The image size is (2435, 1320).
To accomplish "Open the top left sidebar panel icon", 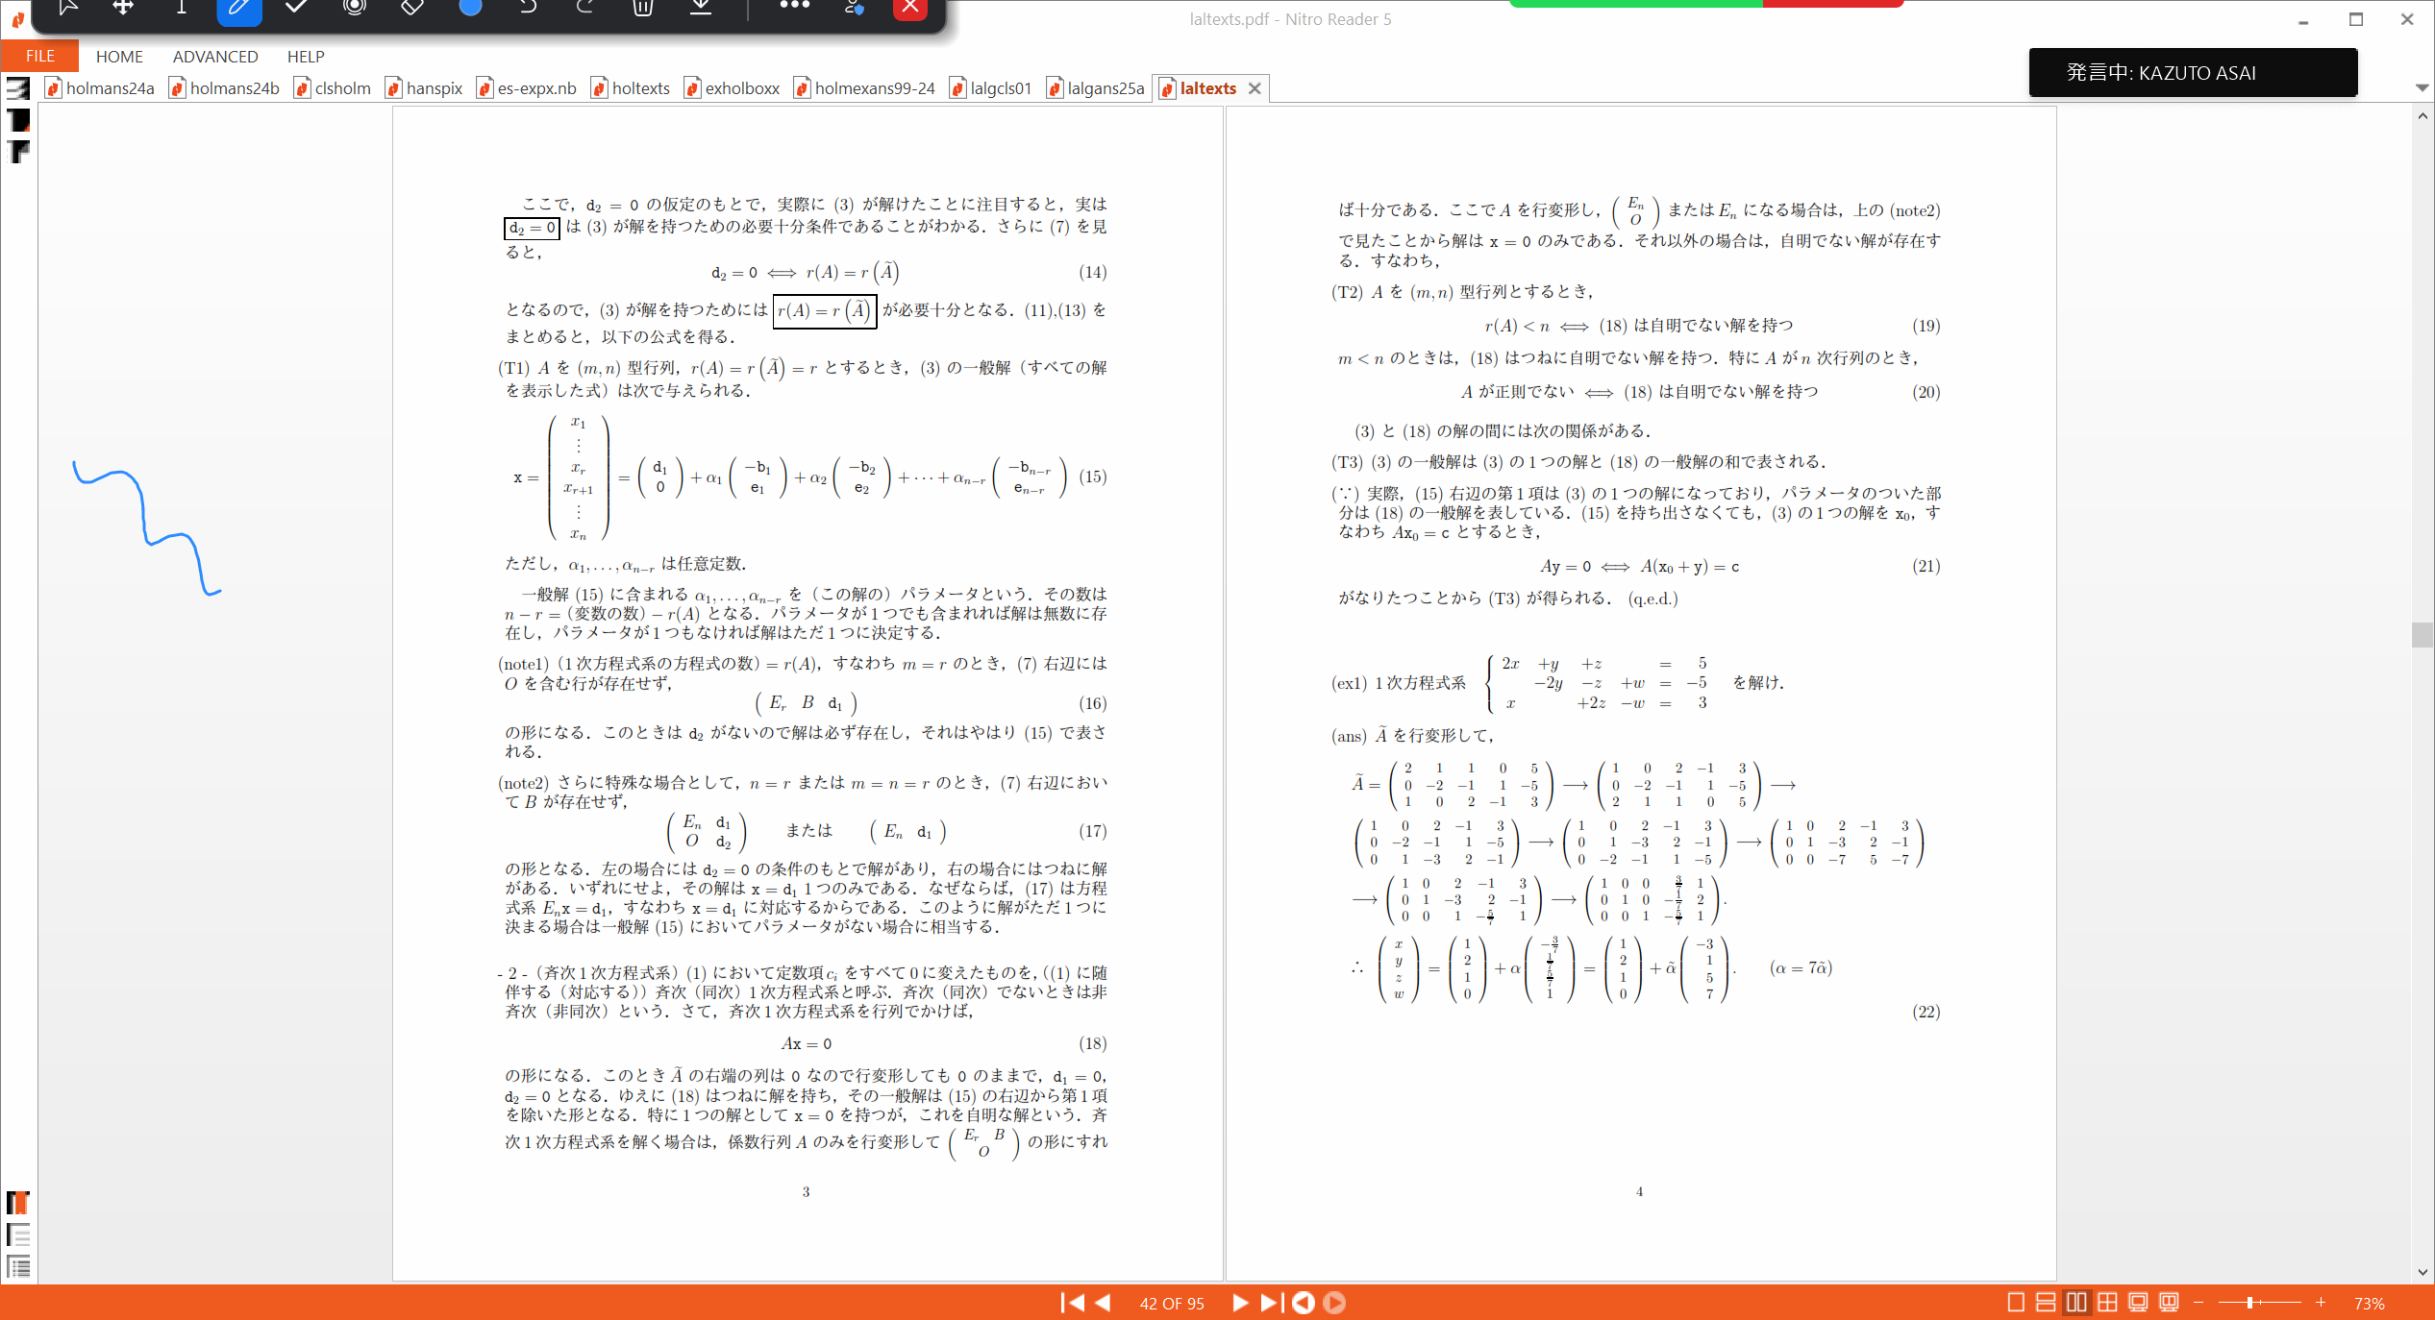I will tap(18, 88).
